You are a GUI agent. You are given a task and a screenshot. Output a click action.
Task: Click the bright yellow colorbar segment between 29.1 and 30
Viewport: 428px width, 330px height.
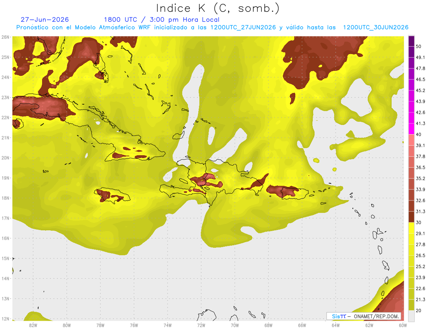click(x=411, y=228)
